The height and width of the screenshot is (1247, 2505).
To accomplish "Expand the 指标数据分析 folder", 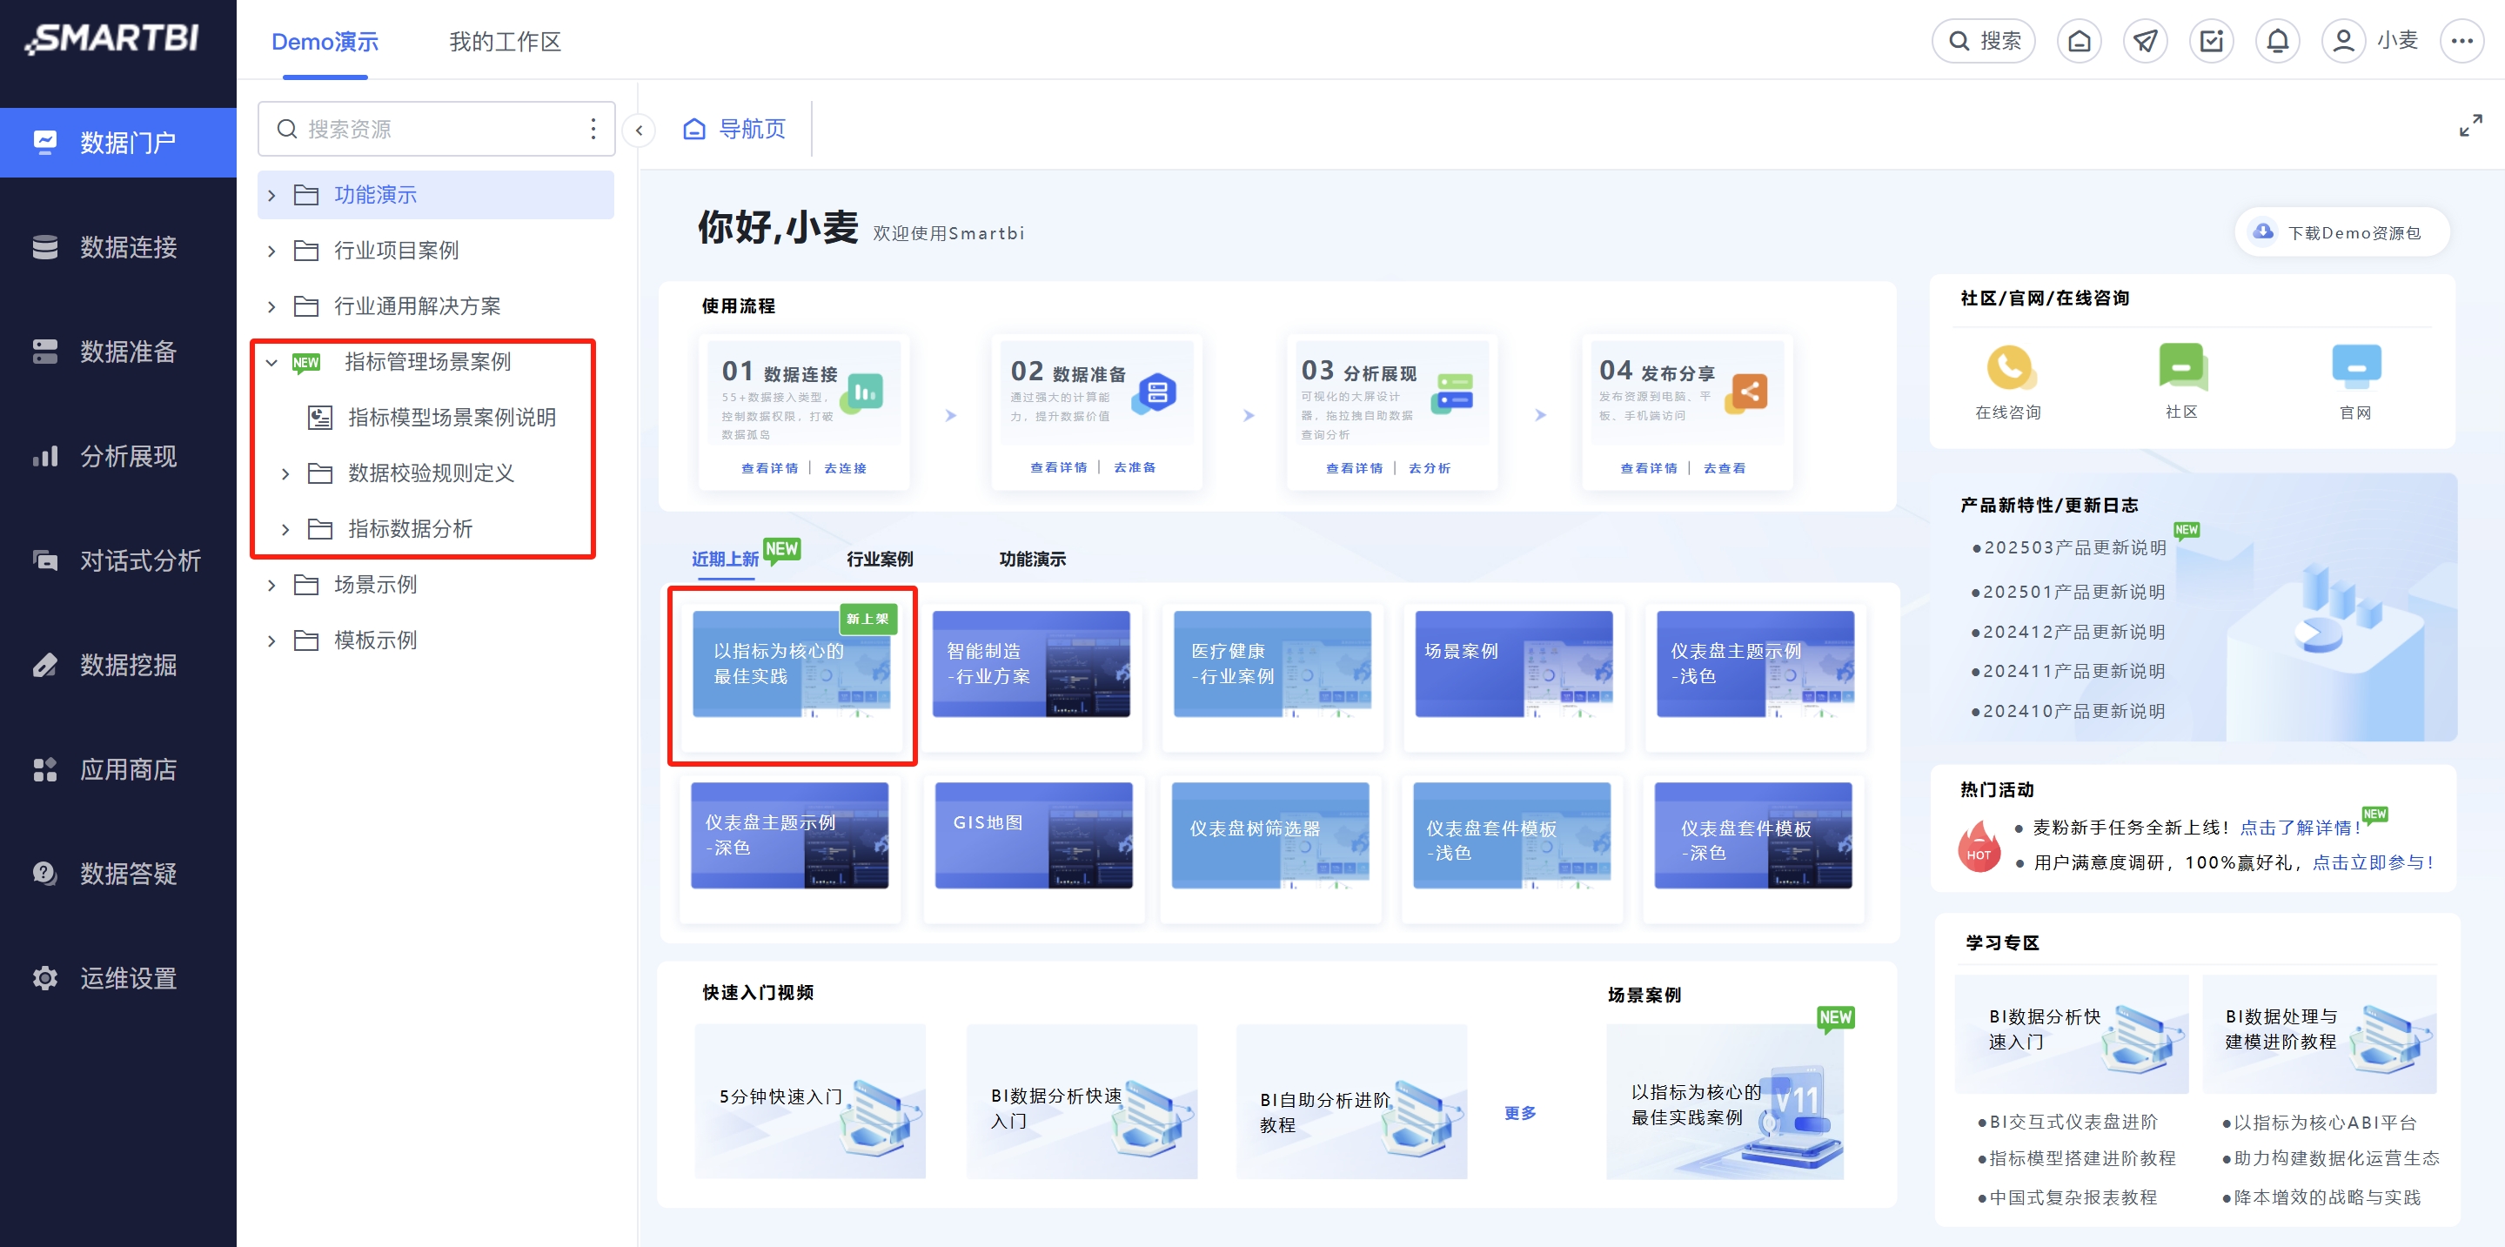I will point(285,529).
